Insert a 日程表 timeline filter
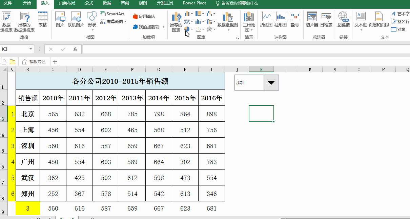The image size is (410, 219). 326,19
